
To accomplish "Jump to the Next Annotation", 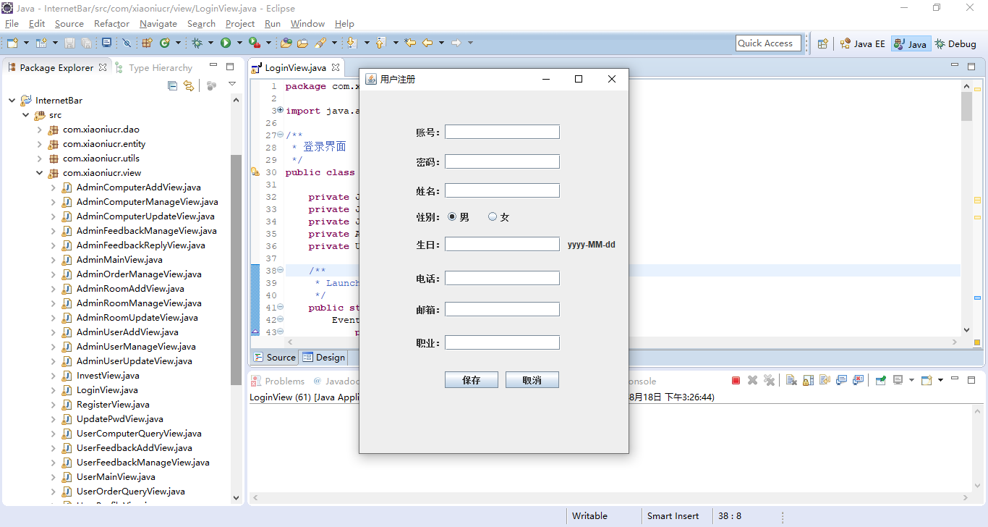I will coord(352,43).
